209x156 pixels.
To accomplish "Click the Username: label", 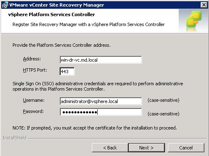I will [34, 100].
